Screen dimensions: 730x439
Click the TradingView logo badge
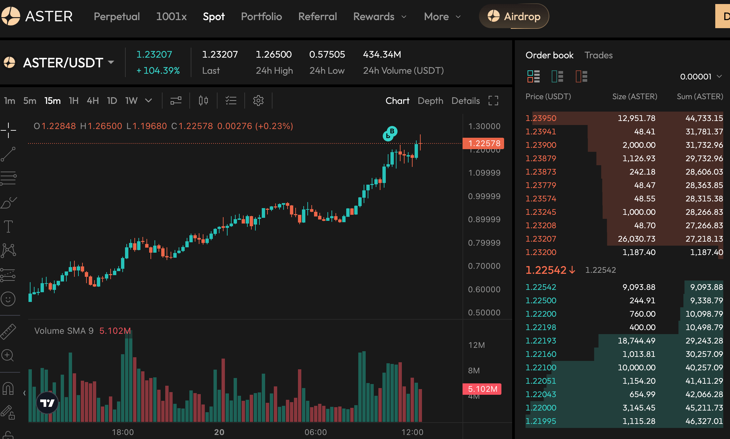47,402
